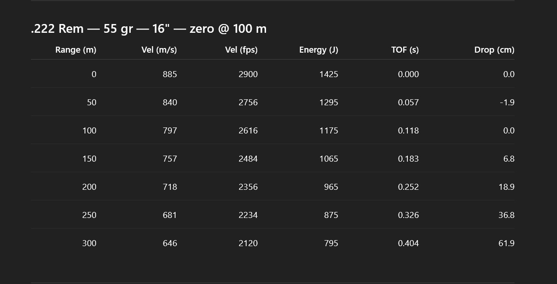This screenshot has height=284, width=557.
Task: Click the 300 m range cell
Action: 89,243
